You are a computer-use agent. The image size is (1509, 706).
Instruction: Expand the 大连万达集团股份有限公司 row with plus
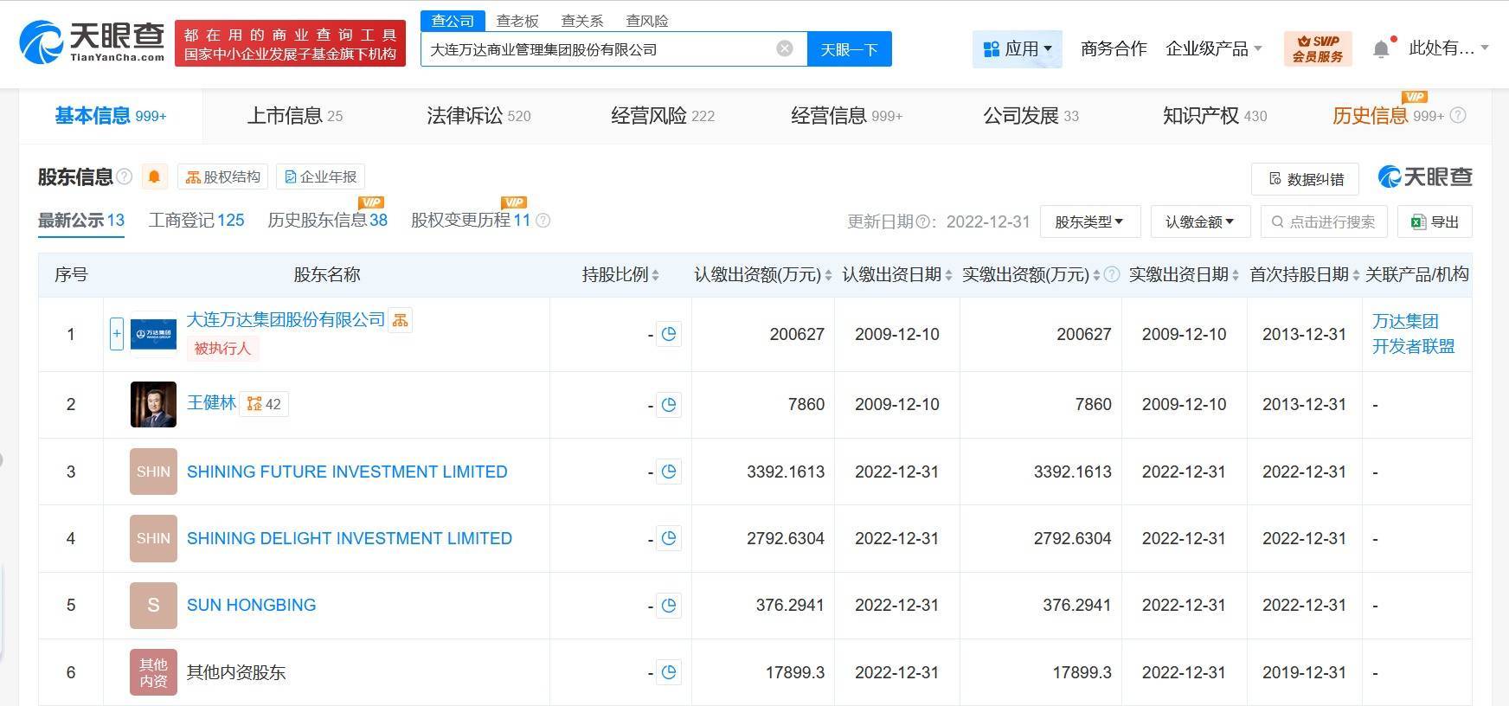(117, 334)
